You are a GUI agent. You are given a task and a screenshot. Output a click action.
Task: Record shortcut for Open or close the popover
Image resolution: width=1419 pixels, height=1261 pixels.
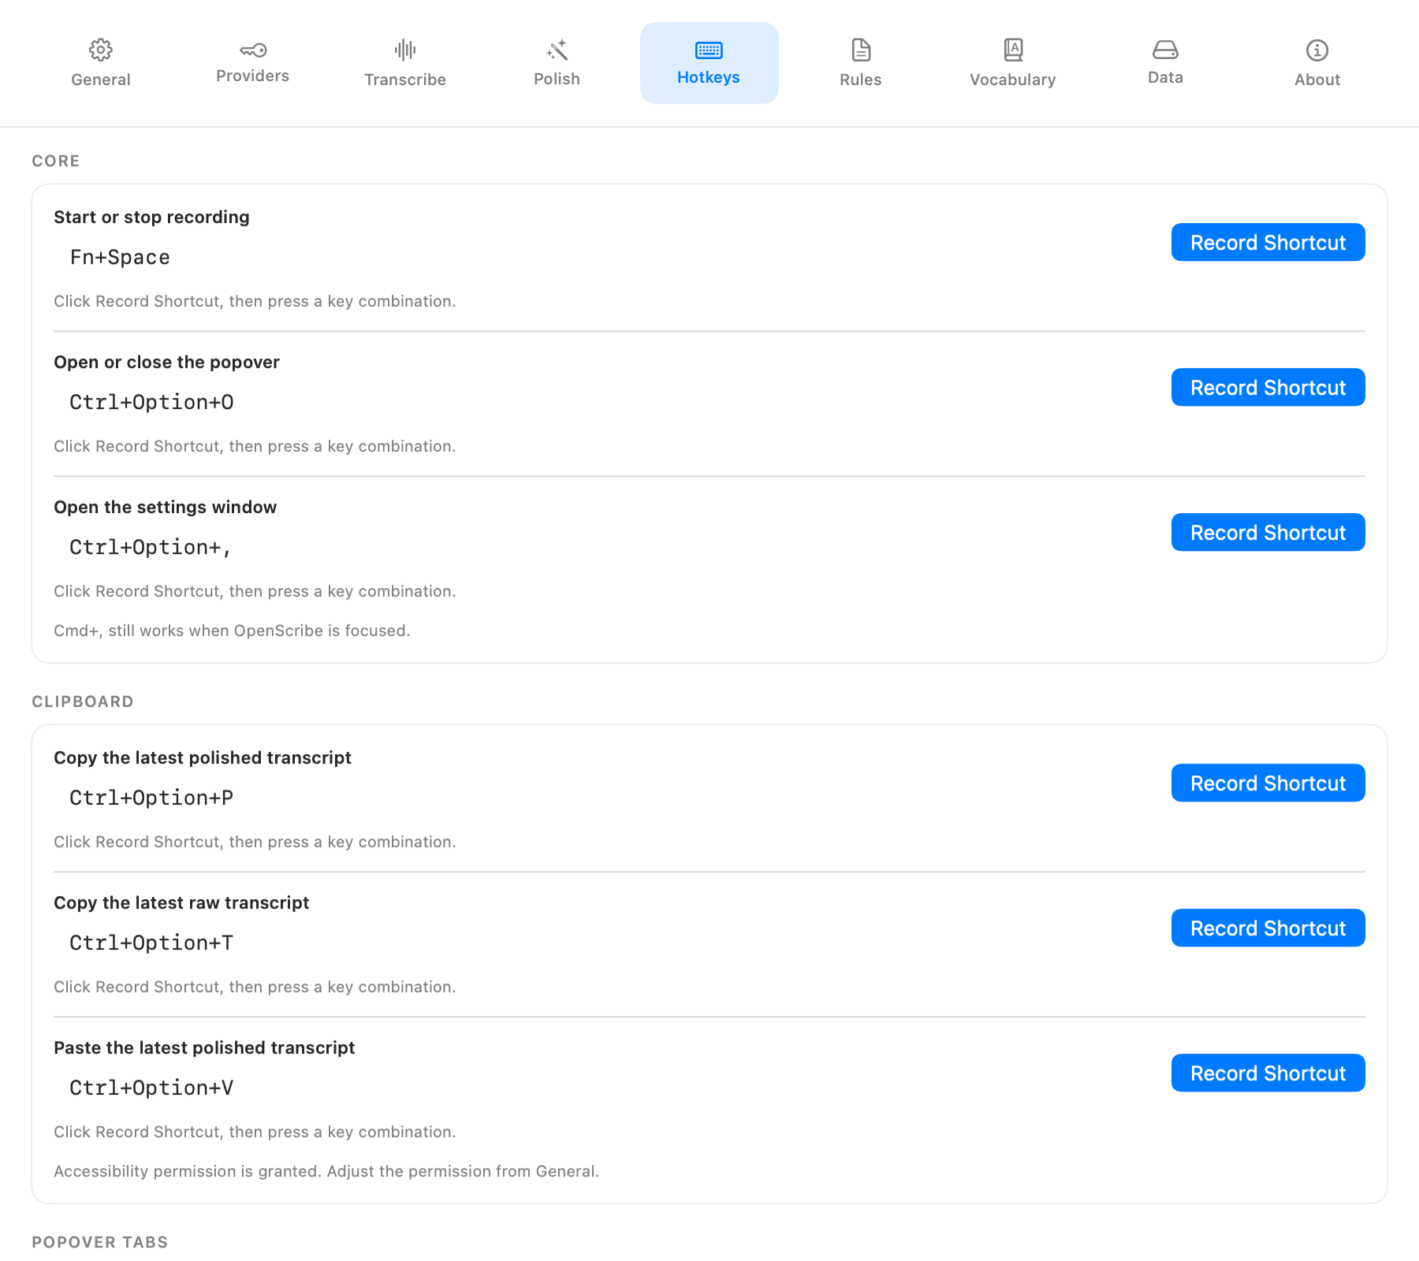click(x=1268, y=387)
